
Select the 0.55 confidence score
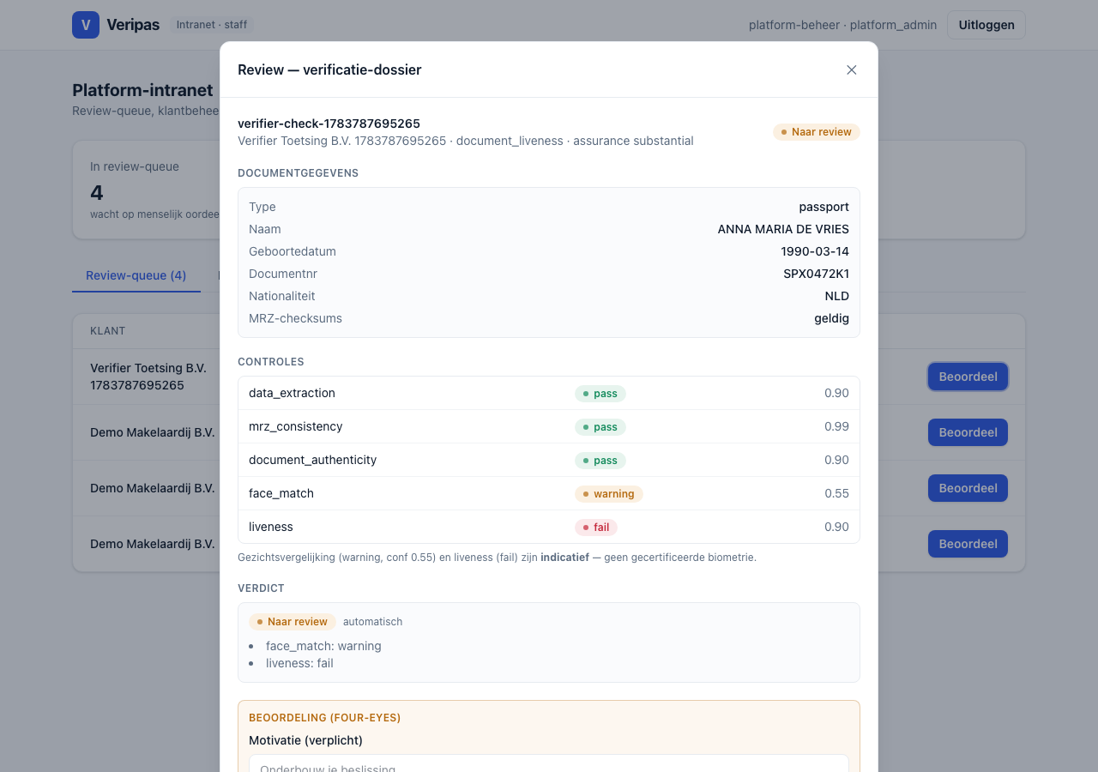pos(836,493)
